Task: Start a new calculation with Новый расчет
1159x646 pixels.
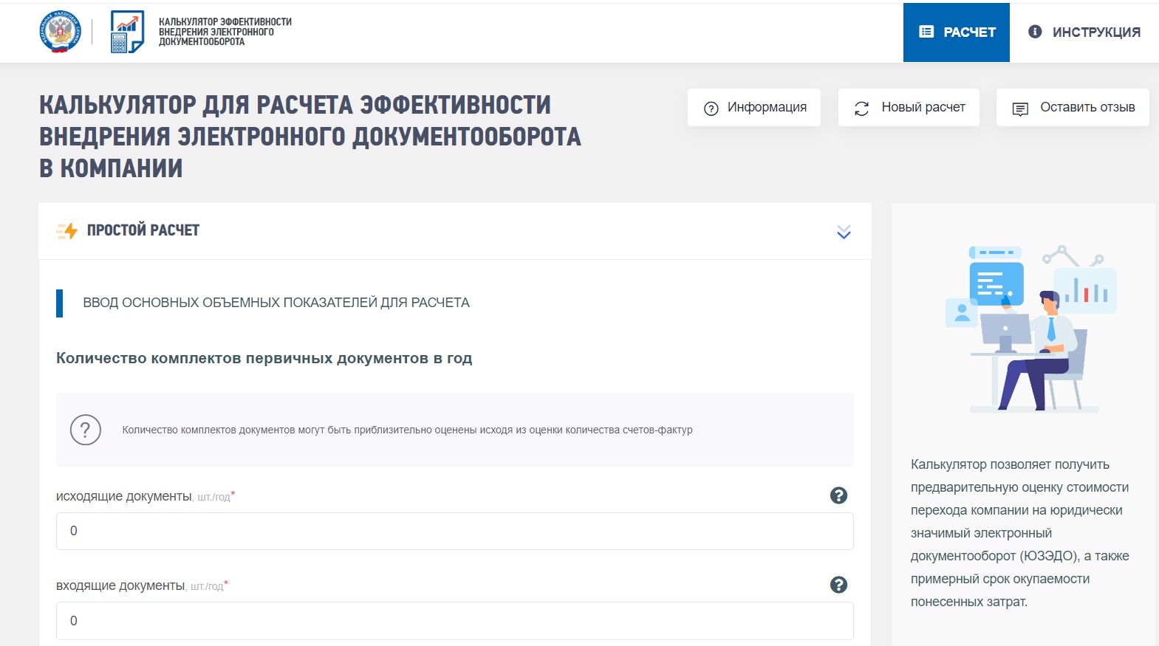Action: (909, 108)
